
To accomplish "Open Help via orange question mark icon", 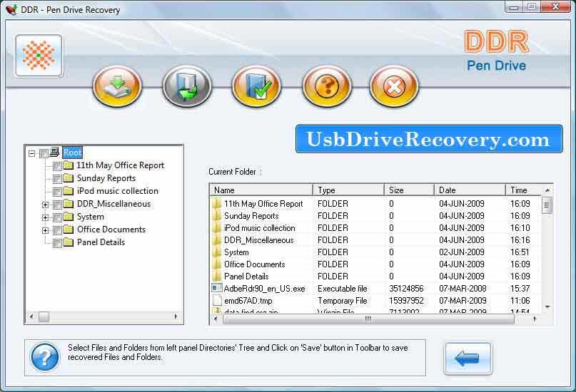I will pos(327,86).
